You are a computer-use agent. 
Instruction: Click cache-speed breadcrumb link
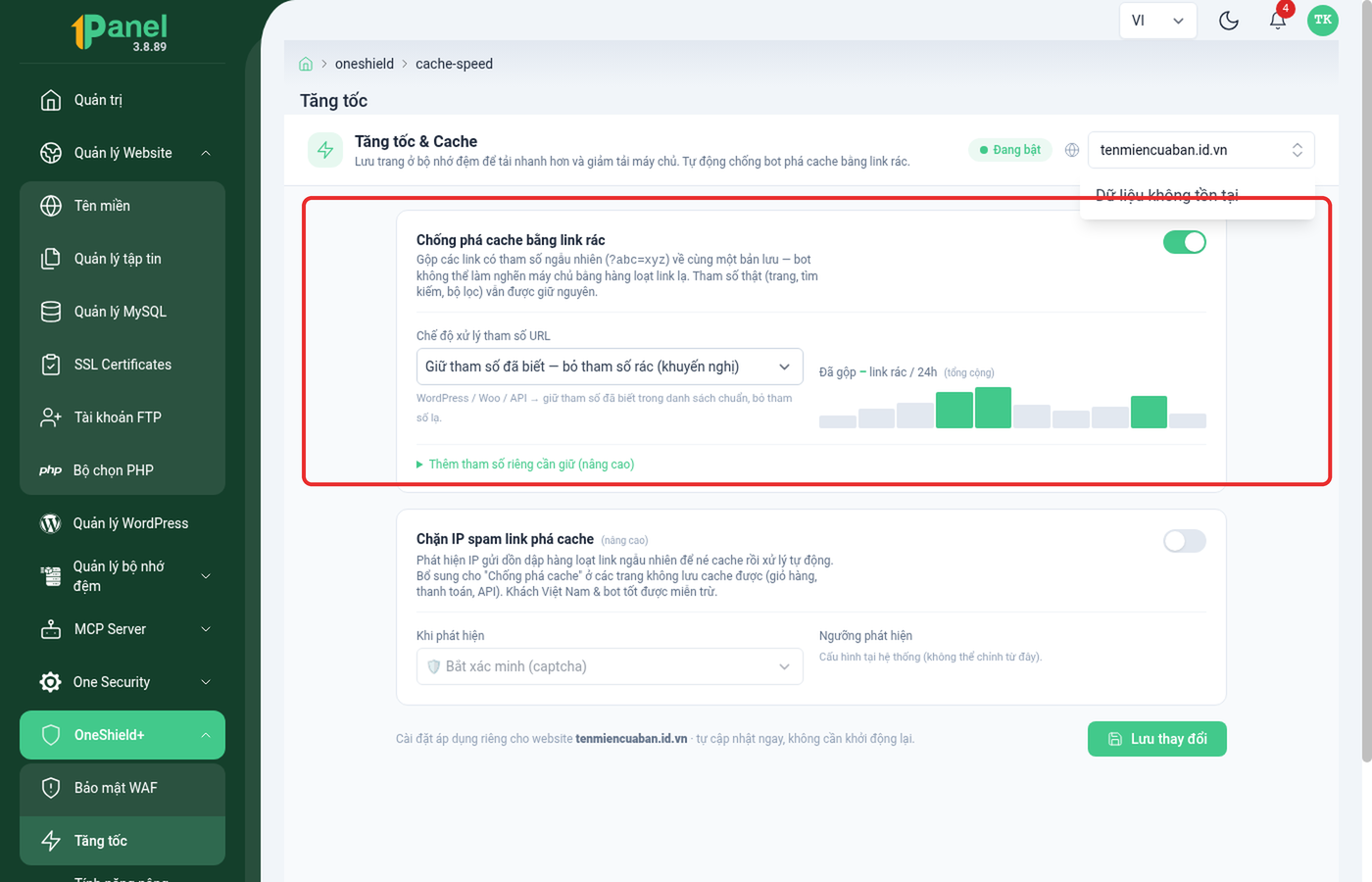[x=454, y=64]
